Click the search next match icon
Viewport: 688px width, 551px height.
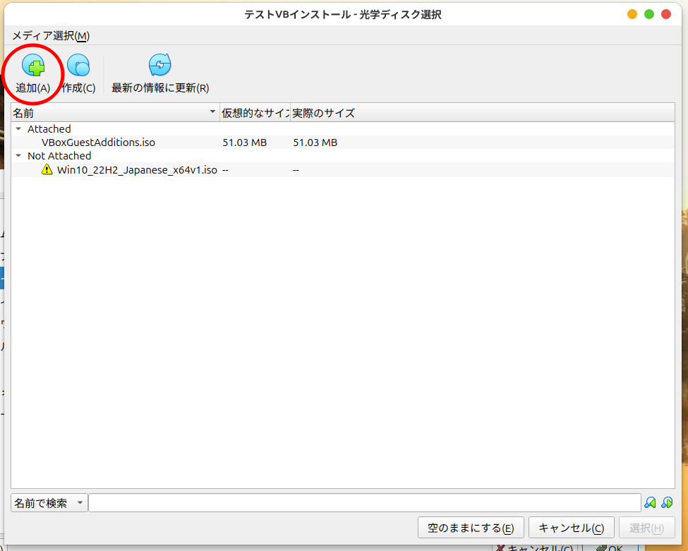click(x=667, y=503)
